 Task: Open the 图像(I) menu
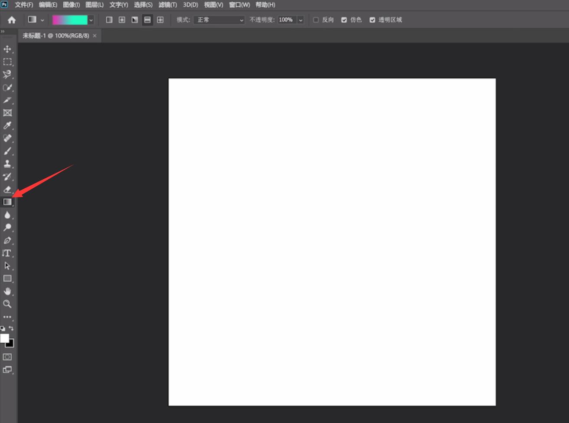tap(71, 5)
